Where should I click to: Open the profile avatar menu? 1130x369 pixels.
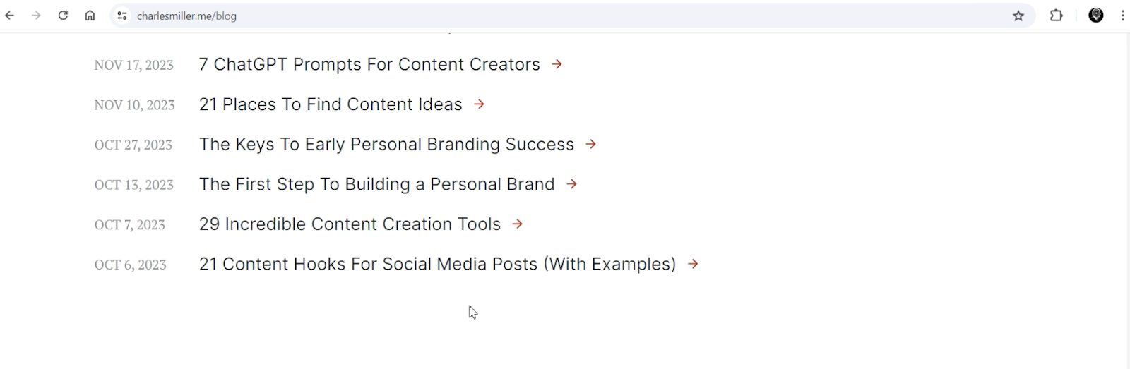1096,16
